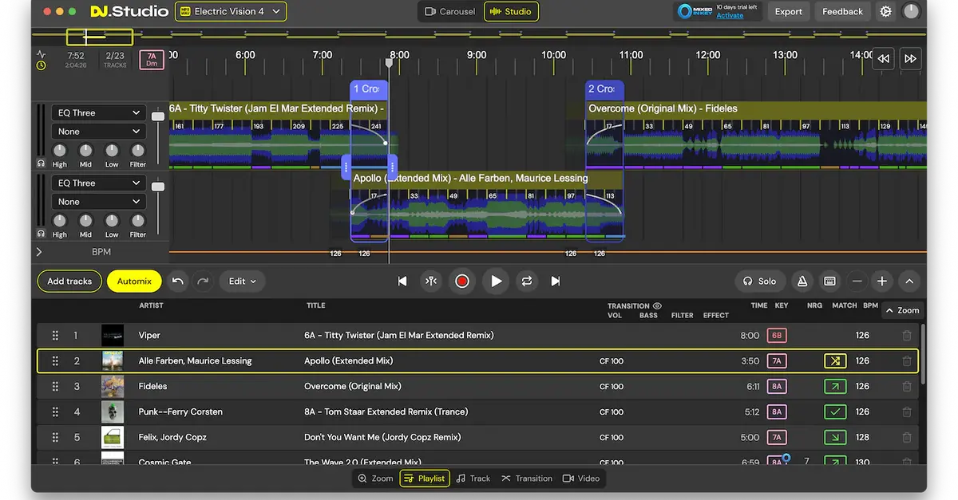
Task: Open the Electric Vision 4 project dropdown
Action: click(x=231, y=11)
